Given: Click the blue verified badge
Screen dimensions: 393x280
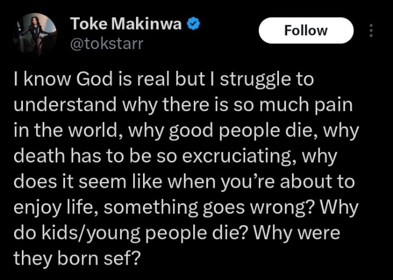Looking at the screenshot, I should 192,24.
